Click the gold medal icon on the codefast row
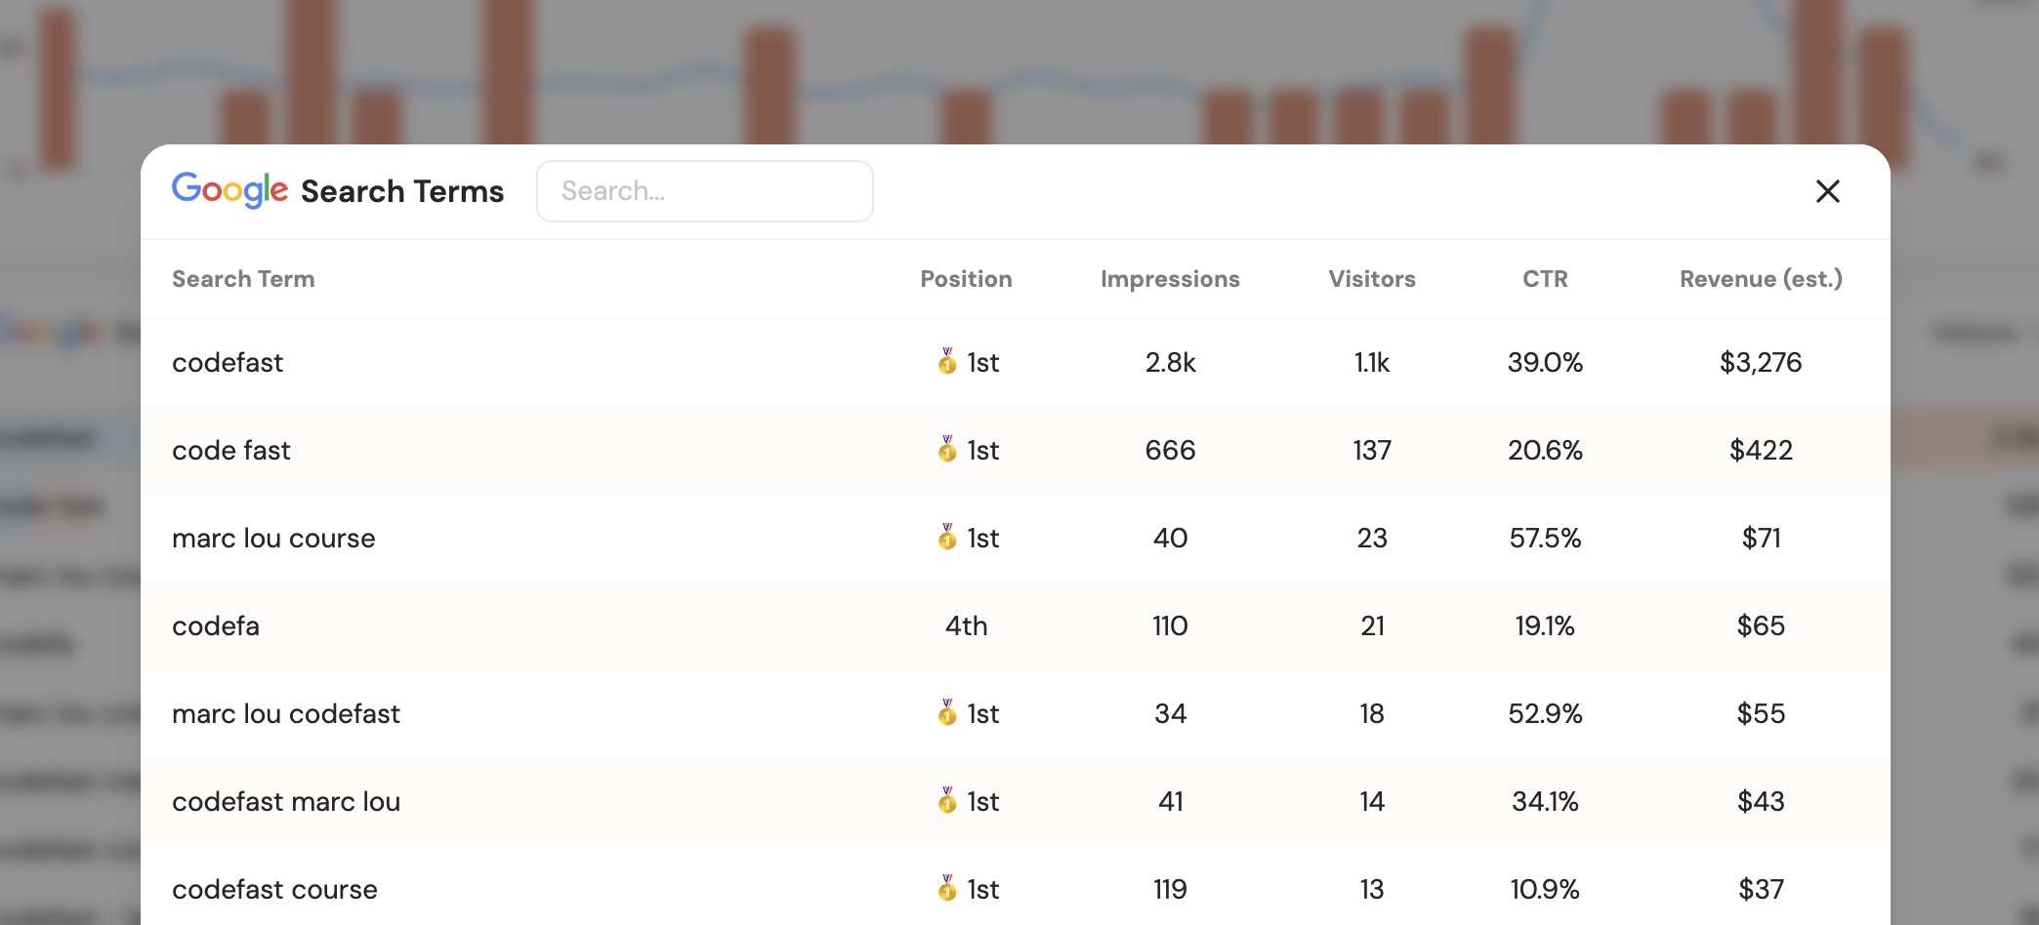Screen dimensions: 2039x925 coord(946,362)
